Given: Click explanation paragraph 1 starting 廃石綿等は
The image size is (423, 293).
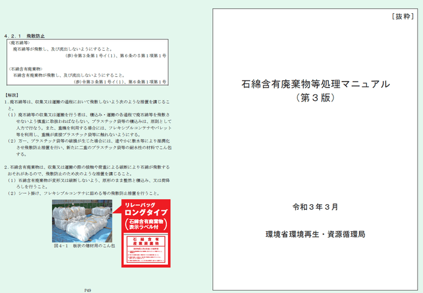Looking at the screenshot, I should 91,102.
